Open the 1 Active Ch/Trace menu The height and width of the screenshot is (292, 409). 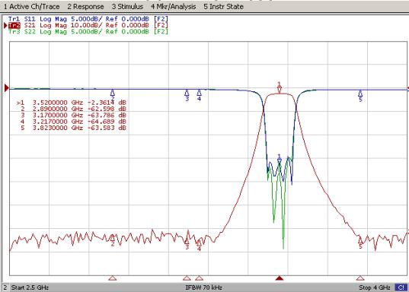(x=31, y=7)
